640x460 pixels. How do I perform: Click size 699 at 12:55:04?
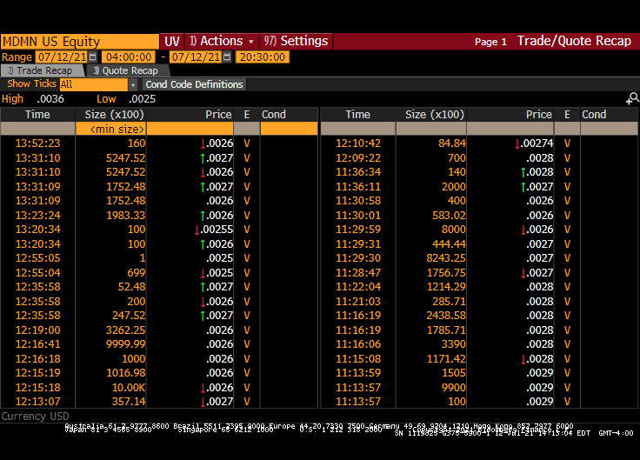[136, 273]
